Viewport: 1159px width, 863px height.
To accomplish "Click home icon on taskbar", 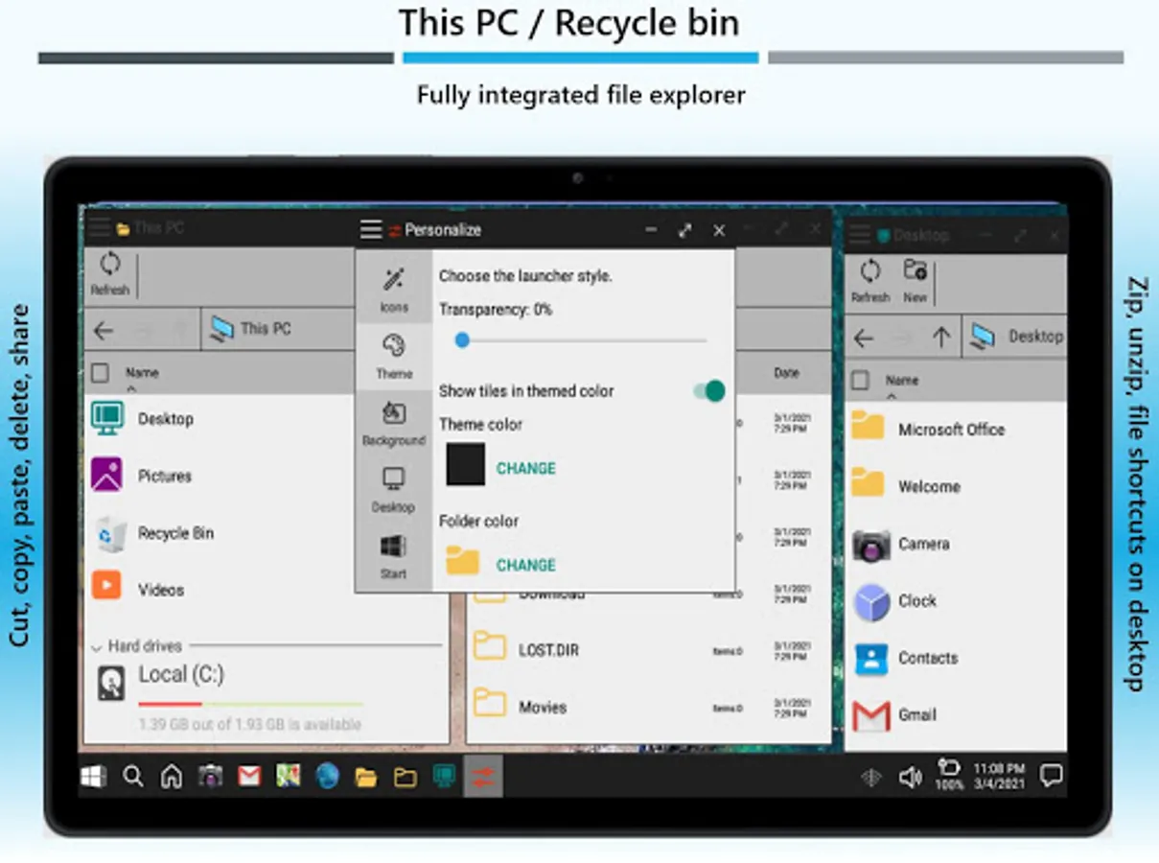I will (x=172, y=776).
